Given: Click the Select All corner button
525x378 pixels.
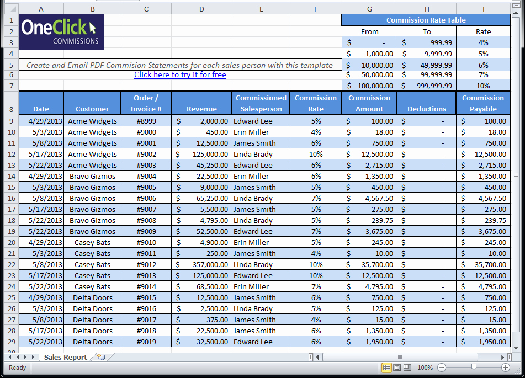Looking at the screenshot, I should 11,9.
